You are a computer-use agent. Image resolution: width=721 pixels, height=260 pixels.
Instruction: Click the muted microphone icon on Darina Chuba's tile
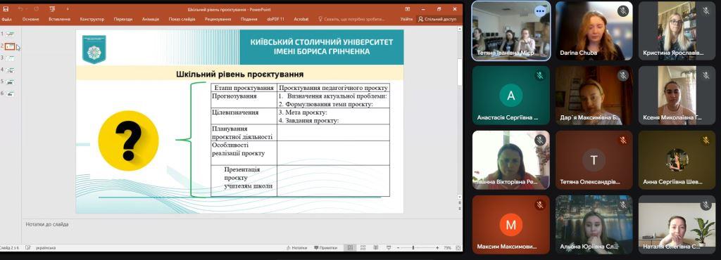tap(623, 11)
